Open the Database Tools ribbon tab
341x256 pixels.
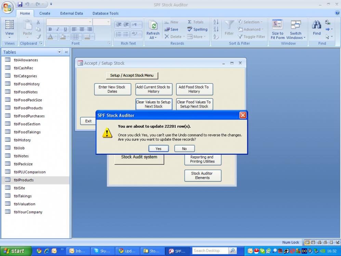point(105,13)
